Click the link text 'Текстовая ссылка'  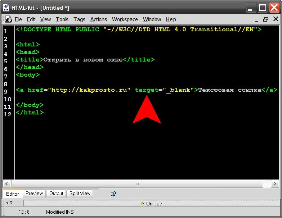point(230,90)
